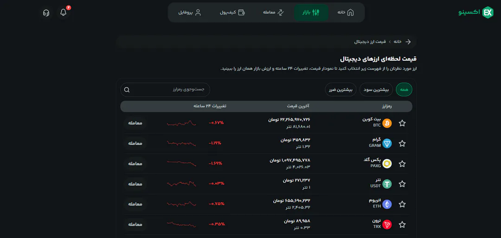Click the GRAM price ۳۵۹,۸۳۲ تومان
501x238 pixels.
coord(295,140)
